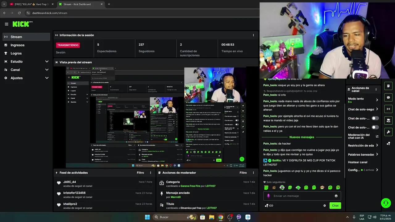
Task: Select the last emote in chat row
Action: click(338, 187)
